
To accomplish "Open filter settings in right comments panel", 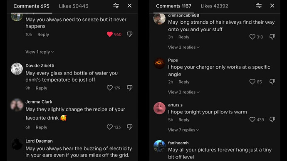I will click(x=259, y=6).
